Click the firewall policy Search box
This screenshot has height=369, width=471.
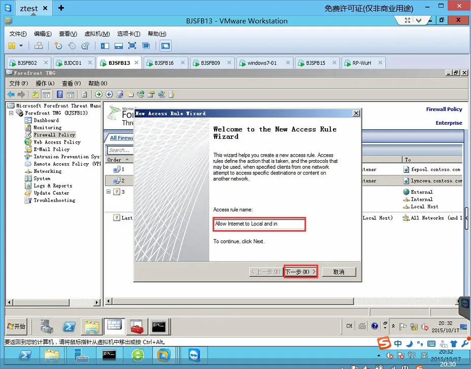click(x=120, y=150)
